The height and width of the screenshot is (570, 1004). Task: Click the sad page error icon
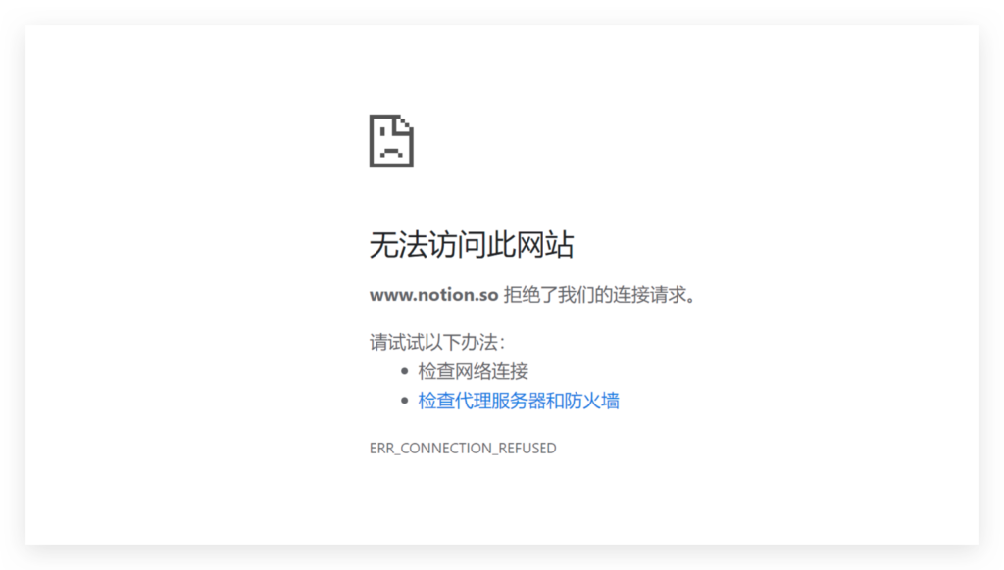tap(391, 141)
